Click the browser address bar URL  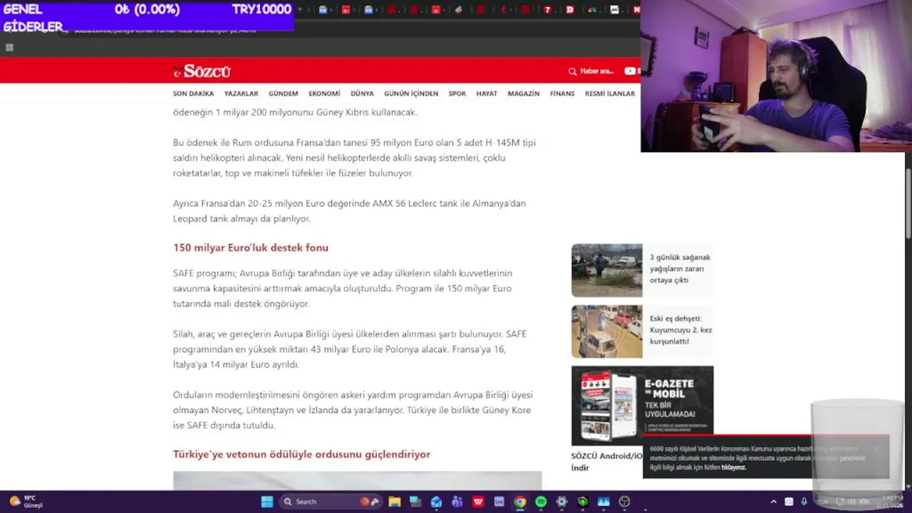165,31
